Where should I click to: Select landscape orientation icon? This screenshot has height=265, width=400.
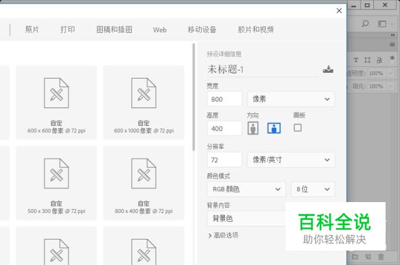click(274, 128)
